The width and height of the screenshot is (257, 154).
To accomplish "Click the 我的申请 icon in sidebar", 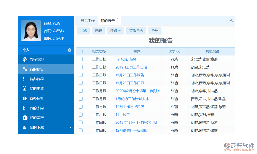I will click(x=25, y=89).
